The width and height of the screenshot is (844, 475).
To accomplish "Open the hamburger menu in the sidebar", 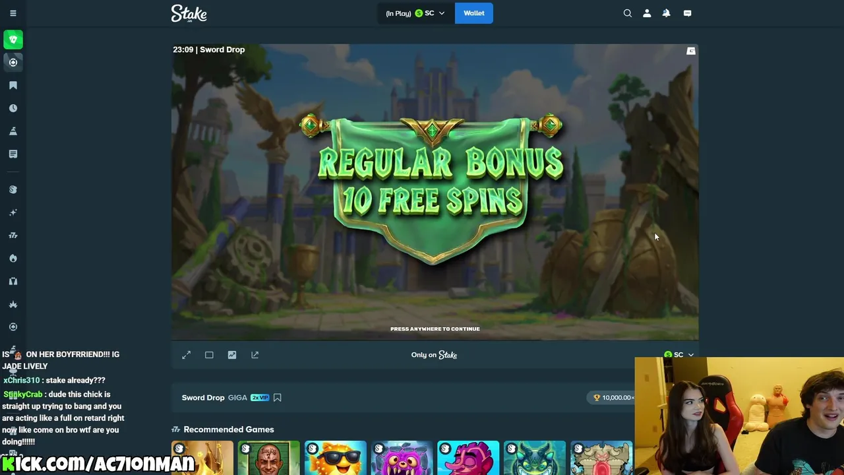I will [13, 13].
